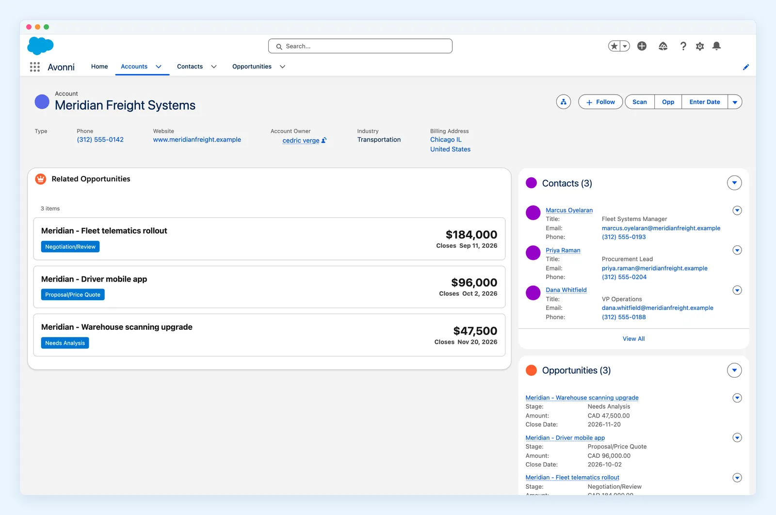776x515 pixels.
Task: Open the Favorites star icon
Action: 614,46
